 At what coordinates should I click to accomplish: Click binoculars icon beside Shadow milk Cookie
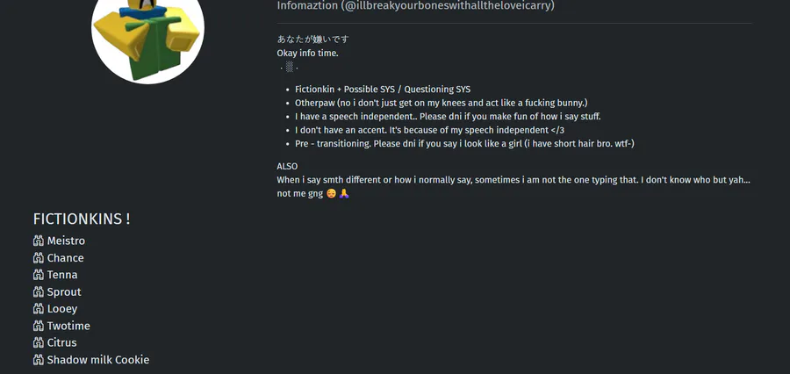tap(39, 360)
